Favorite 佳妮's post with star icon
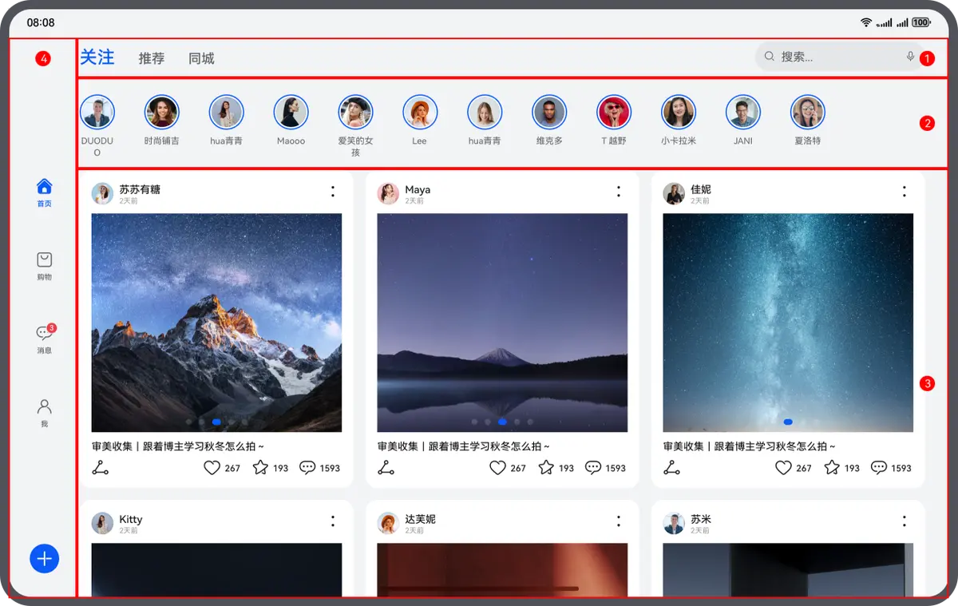 click(x=832, y=468)
